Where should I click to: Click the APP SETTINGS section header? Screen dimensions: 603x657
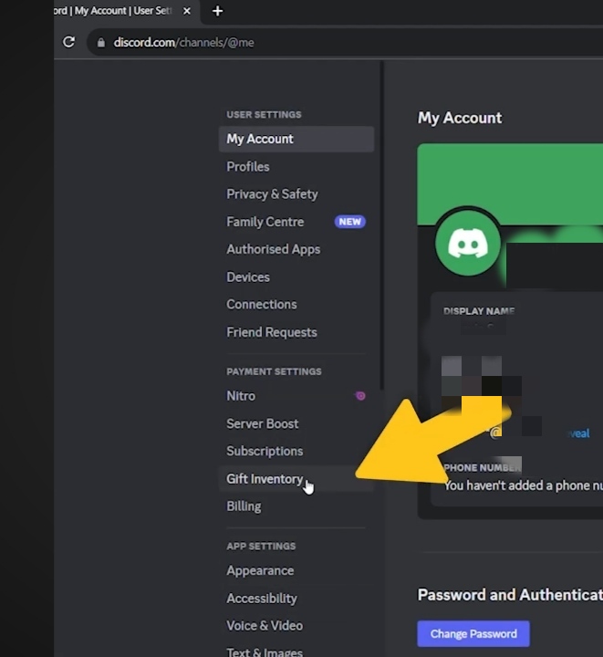tap(261, 547)
